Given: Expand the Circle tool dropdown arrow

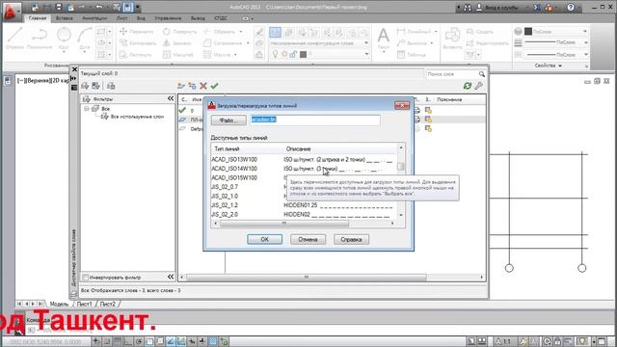Looking at the screenshot, I should 64,51.
